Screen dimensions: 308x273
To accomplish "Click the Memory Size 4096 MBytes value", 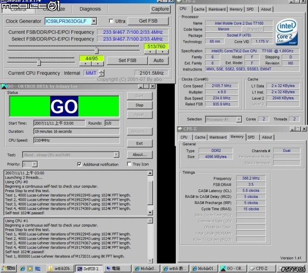I will tap(216, 156).
